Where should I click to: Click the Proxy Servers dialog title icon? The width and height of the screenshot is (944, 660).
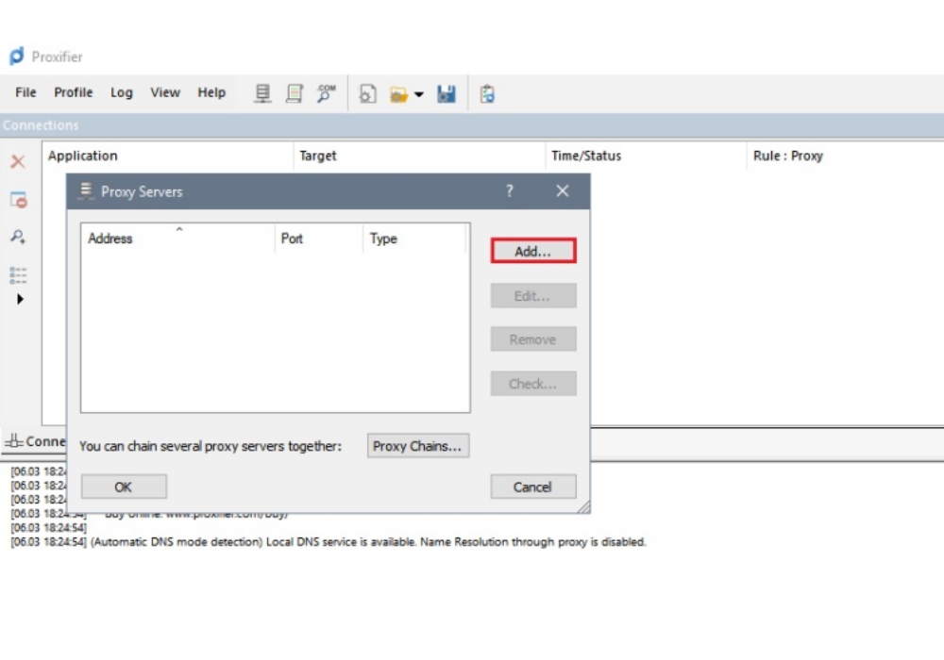86,190
